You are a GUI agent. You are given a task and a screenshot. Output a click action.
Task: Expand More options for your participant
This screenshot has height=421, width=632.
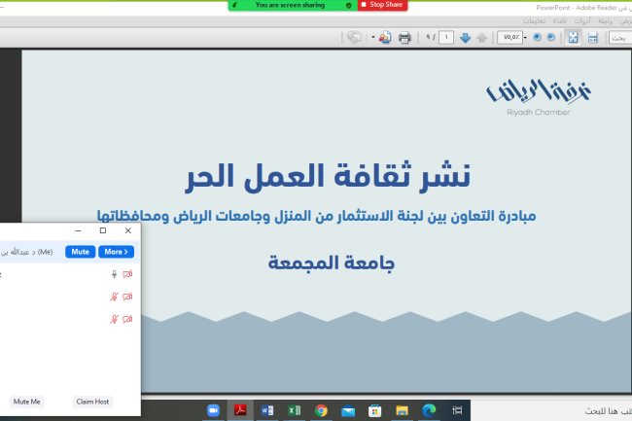(116, 252)
